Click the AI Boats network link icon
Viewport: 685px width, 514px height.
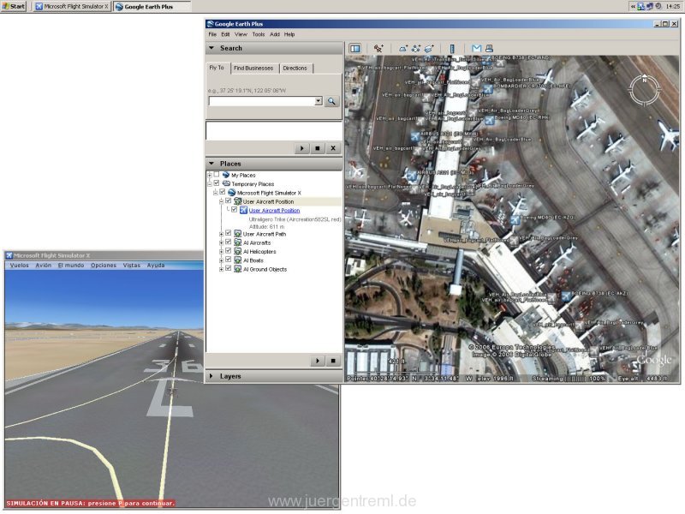[238, 260]
